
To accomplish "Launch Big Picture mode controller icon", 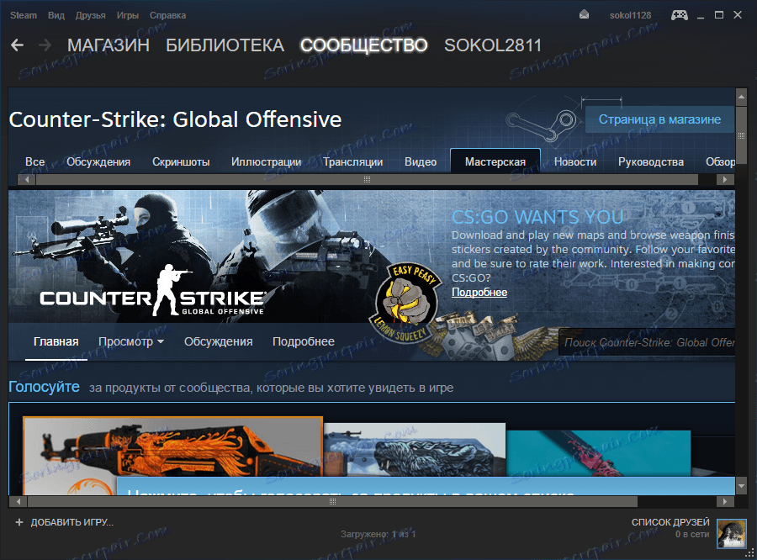I will [x=680, y=15].
